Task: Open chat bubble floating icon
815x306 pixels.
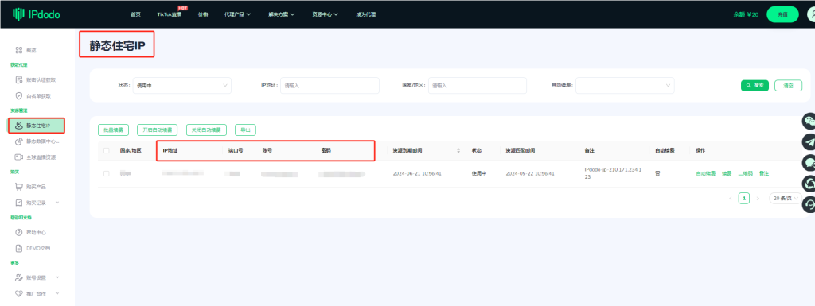Action: click(809, 162)
